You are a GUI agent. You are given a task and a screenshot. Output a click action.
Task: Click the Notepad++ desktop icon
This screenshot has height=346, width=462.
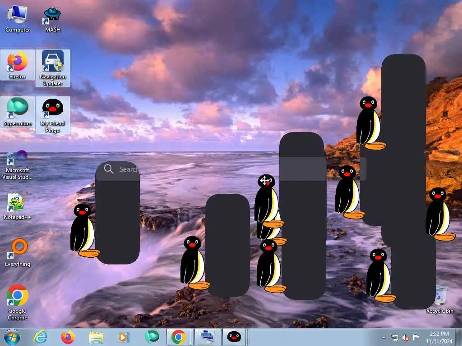(x=18, y=205)
